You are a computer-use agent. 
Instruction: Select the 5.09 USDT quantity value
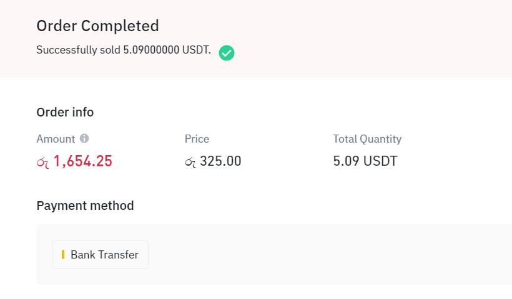365,161
